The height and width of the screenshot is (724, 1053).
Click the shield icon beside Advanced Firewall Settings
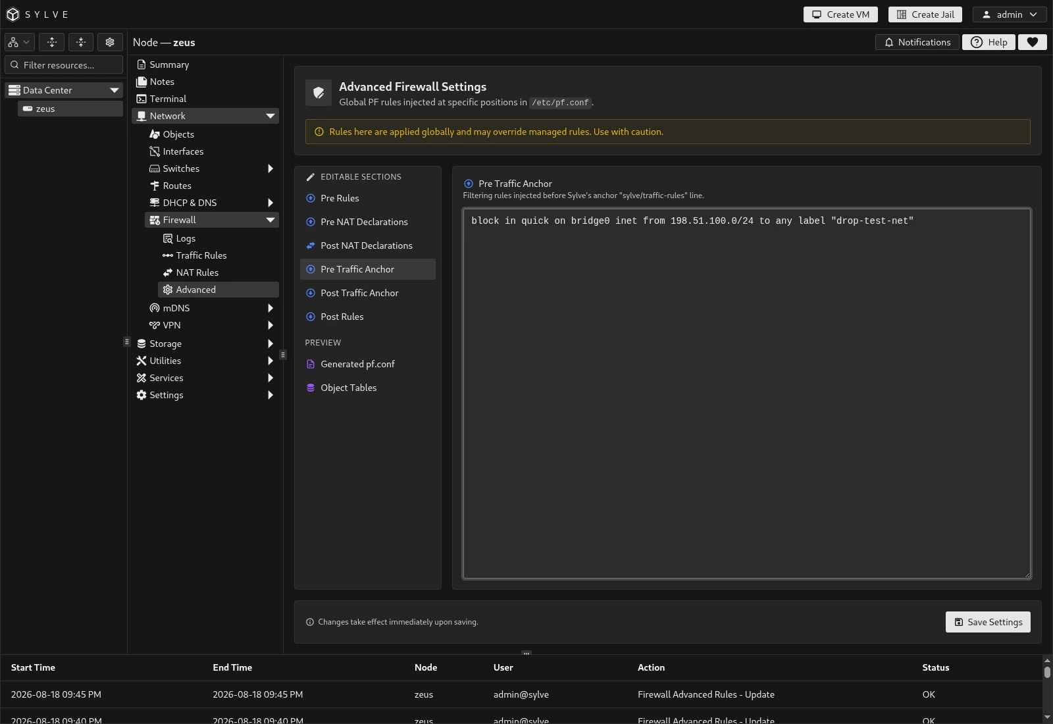(x=319, y=93)
